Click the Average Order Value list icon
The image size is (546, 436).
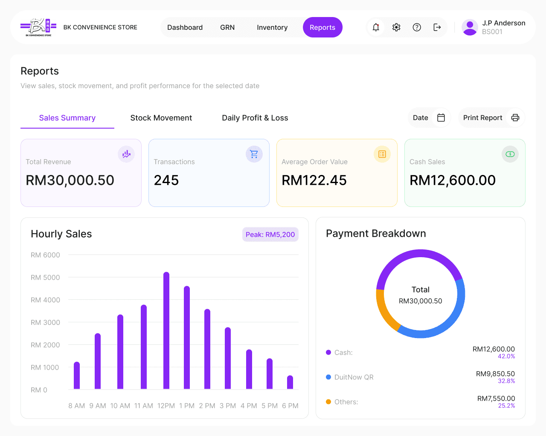tap(382, 154)
